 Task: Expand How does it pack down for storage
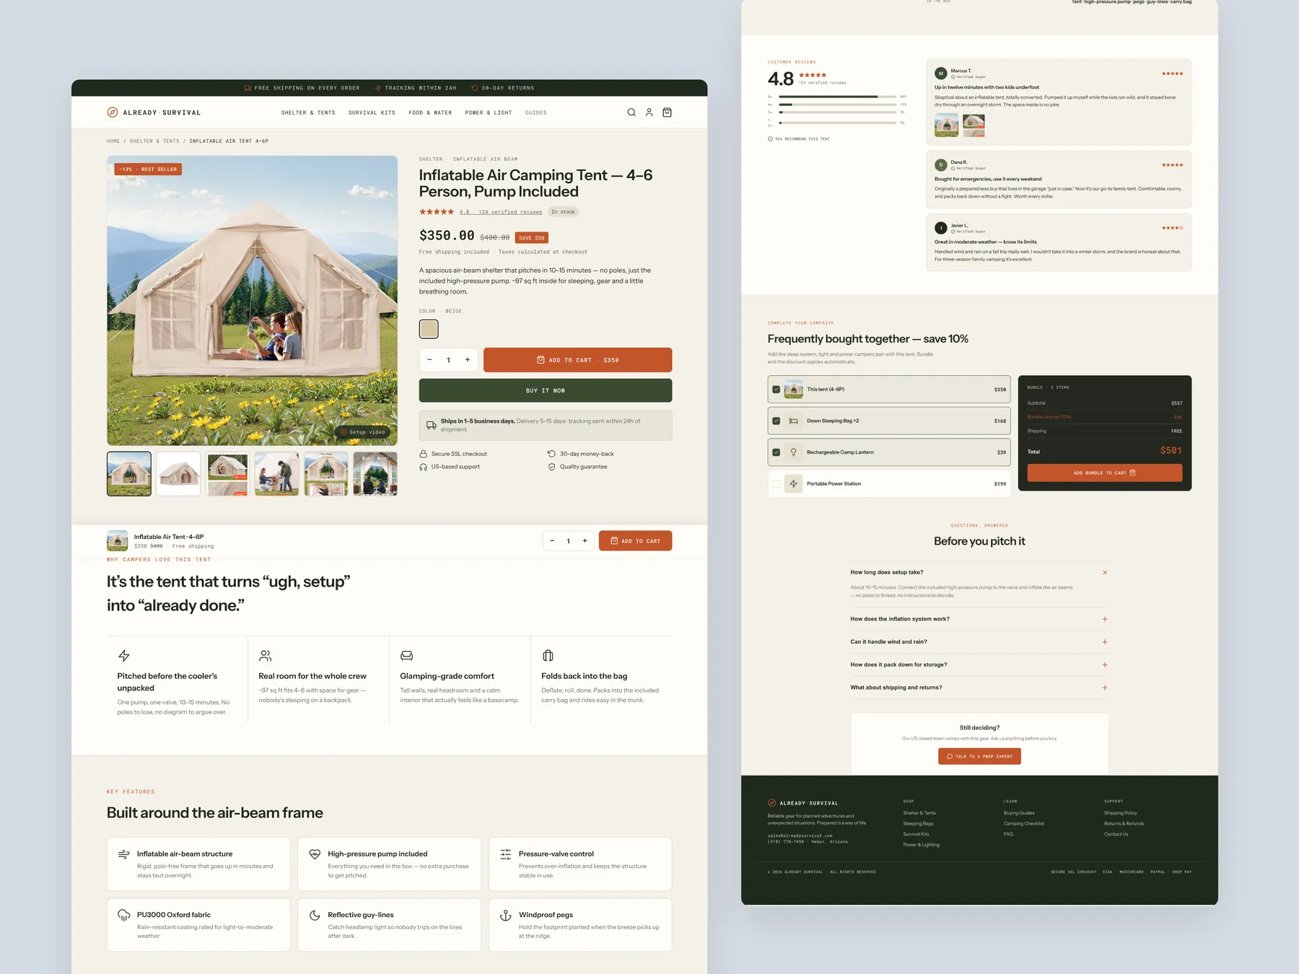coord(979,664)
